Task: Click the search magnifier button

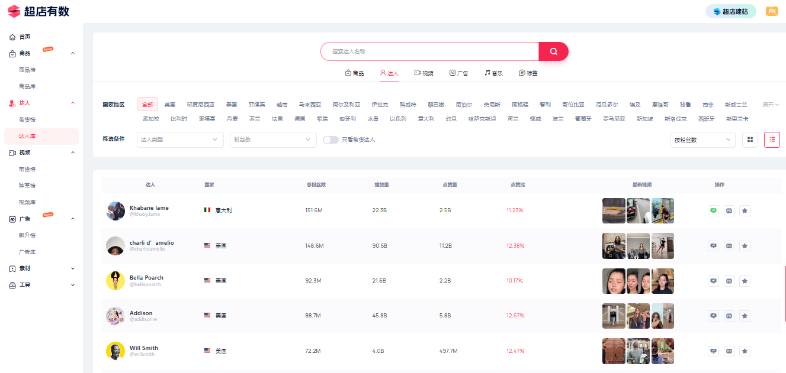Action: 553,51
